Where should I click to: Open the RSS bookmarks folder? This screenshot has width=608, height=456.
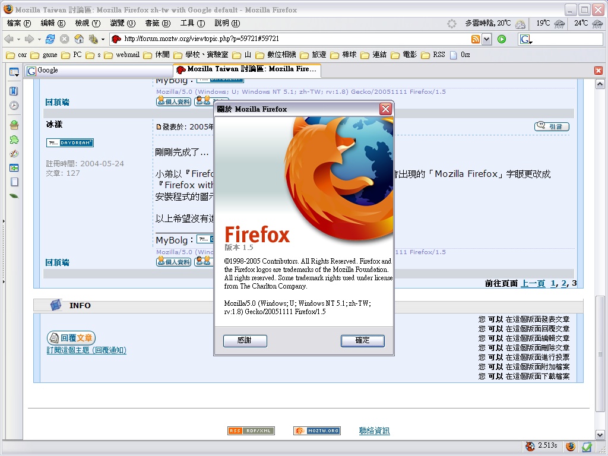click(x=433, y=55)
